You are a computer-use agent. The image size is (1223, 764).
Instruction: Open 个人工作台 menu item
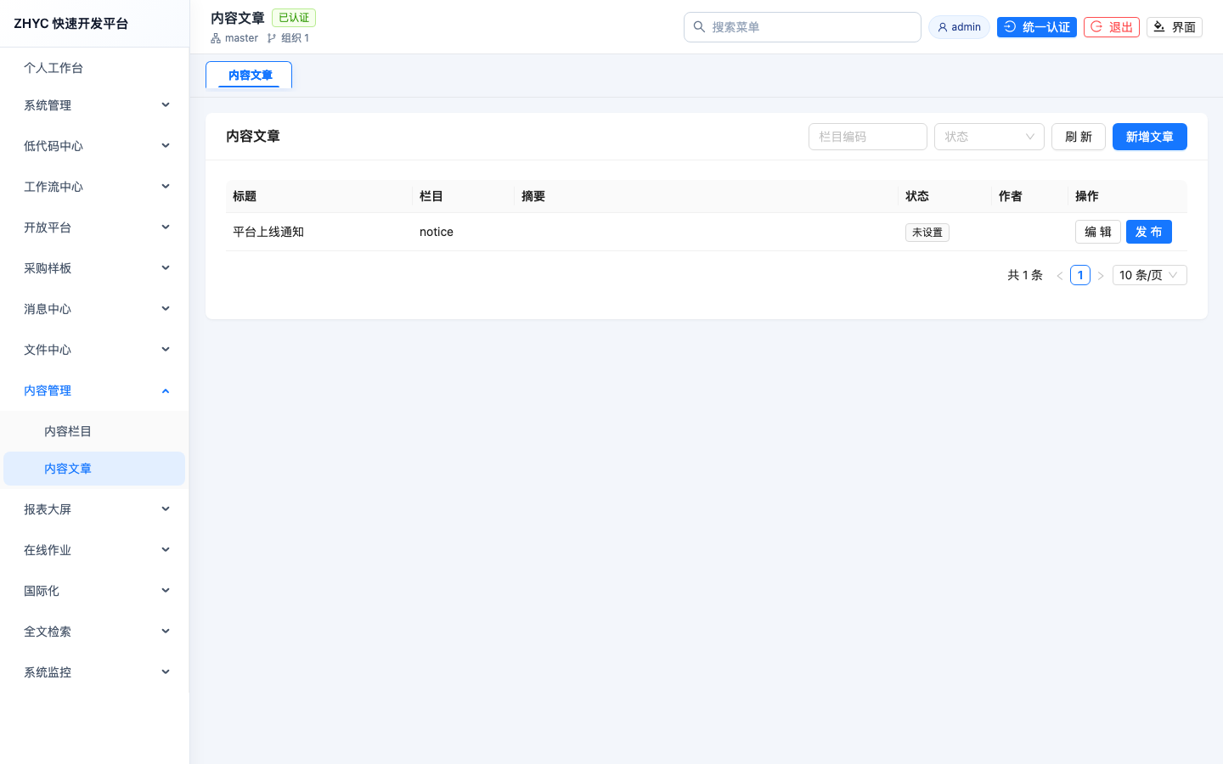(94, 68)
